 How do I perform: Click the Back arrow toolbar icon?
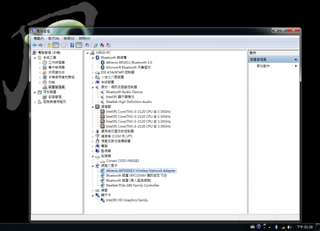click(x=34, y=45)
